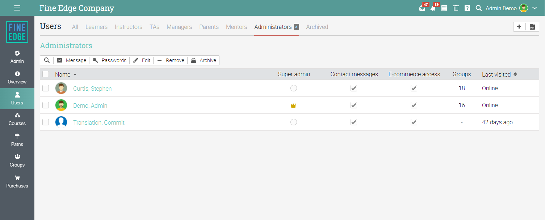Open notifications bell with 89 badge
The width and height of the screenshot is (545, 220).
coord(433,8)
